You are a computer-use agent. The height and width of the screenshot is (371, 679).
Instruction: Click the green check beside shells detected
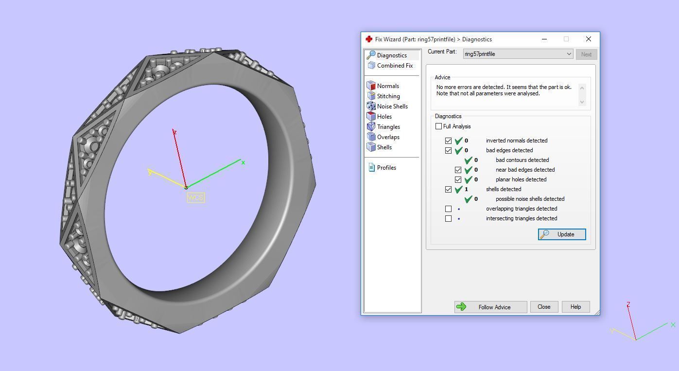pos(458,189)
